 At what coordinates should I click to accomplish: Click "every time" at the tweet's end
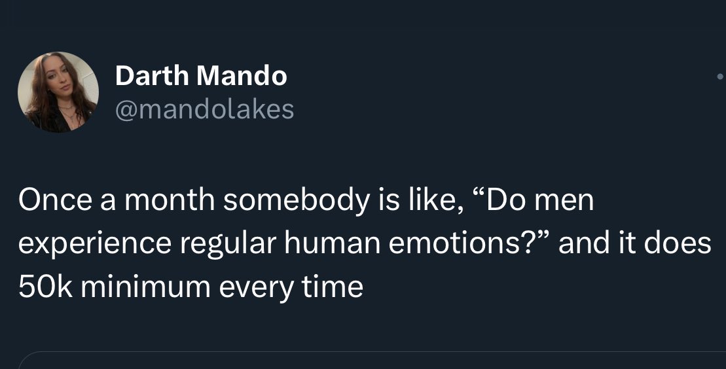[293, 287]
